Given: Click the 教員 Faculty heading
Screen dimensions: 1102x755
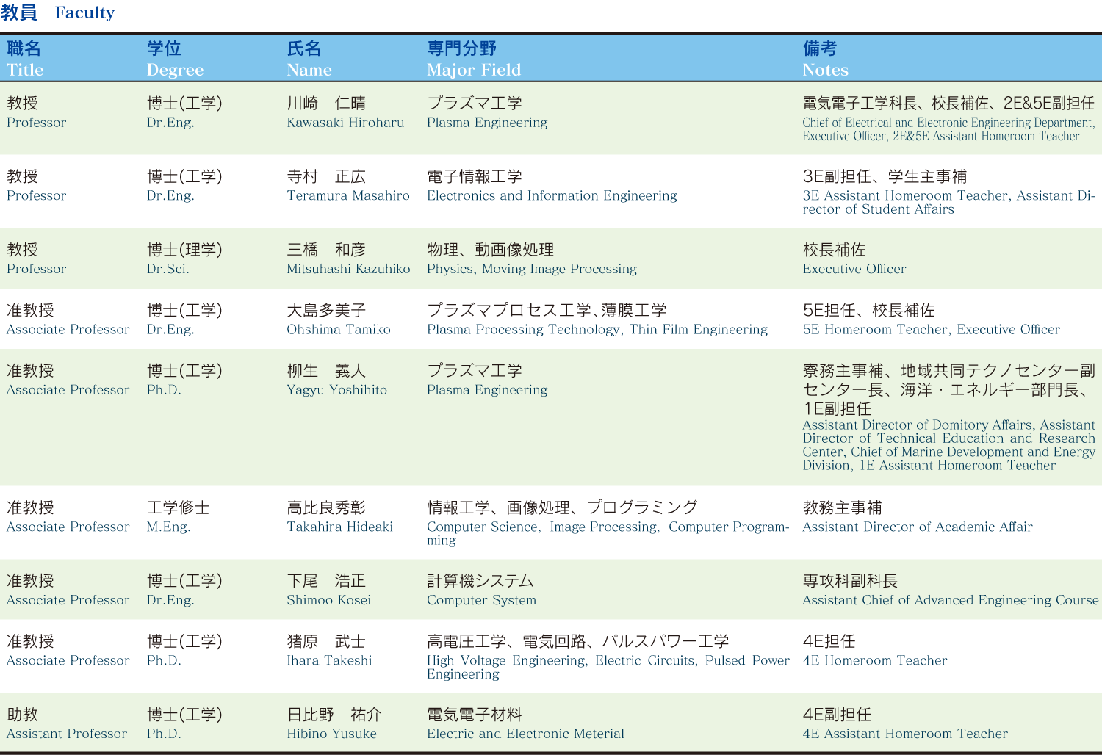Looking at the screenshot, I should click(58, 12).
